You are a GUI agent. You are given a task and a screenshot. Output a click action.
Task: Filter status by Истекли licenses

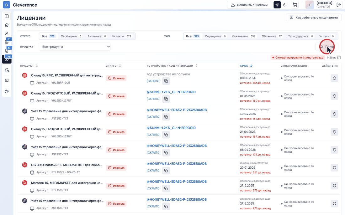click(x=122, y=36)
